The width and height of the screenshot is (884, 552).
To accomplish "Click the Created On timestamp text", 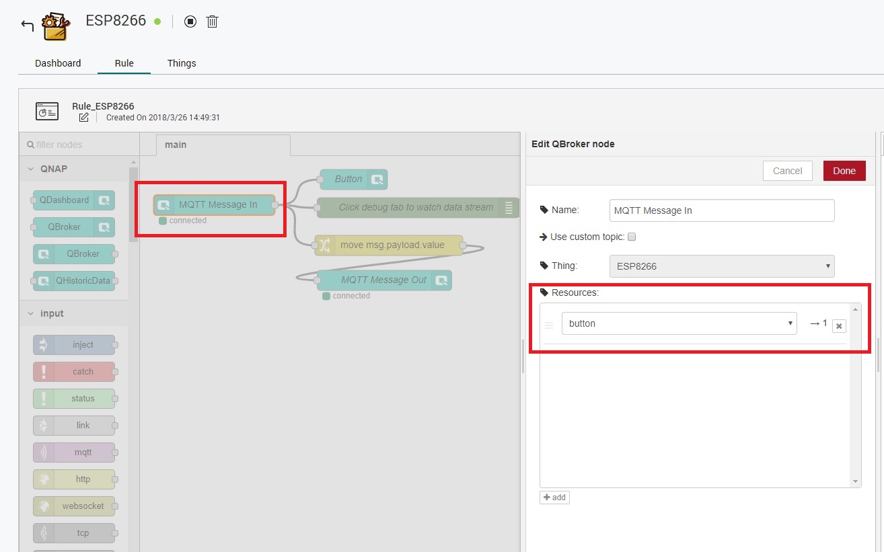I will click(163, 118).
